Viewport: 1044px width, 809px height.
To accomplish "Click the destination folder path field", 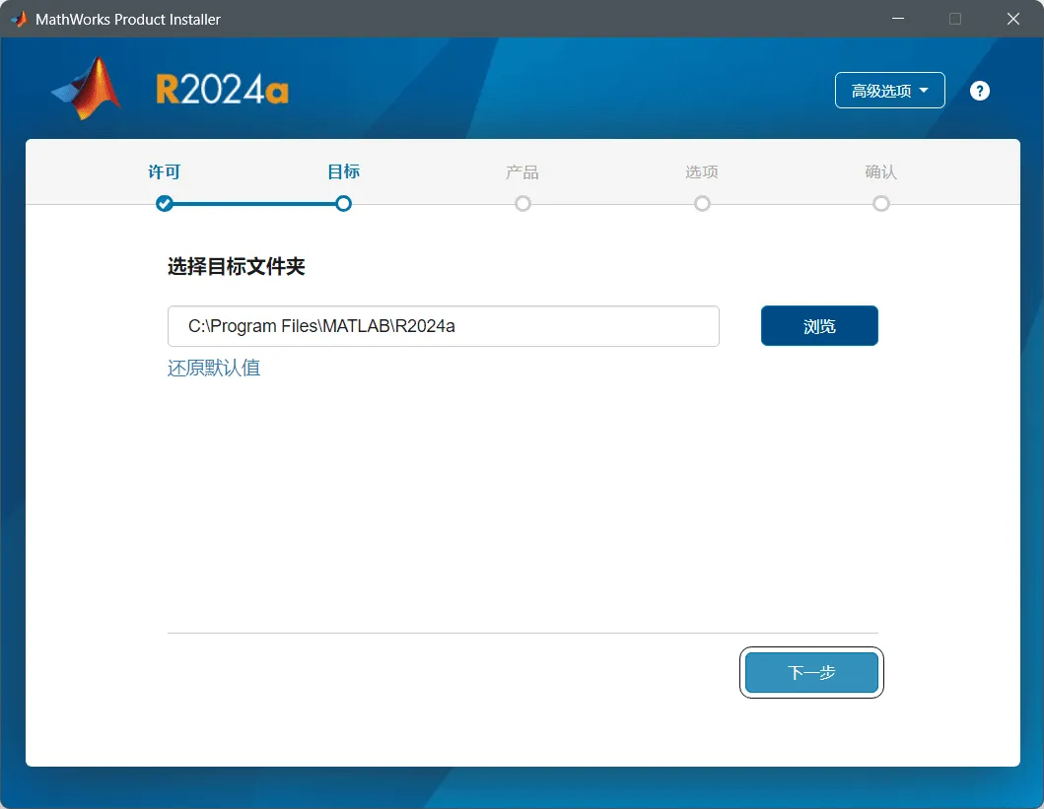I will pyautogui.click(x=444, y=326).
